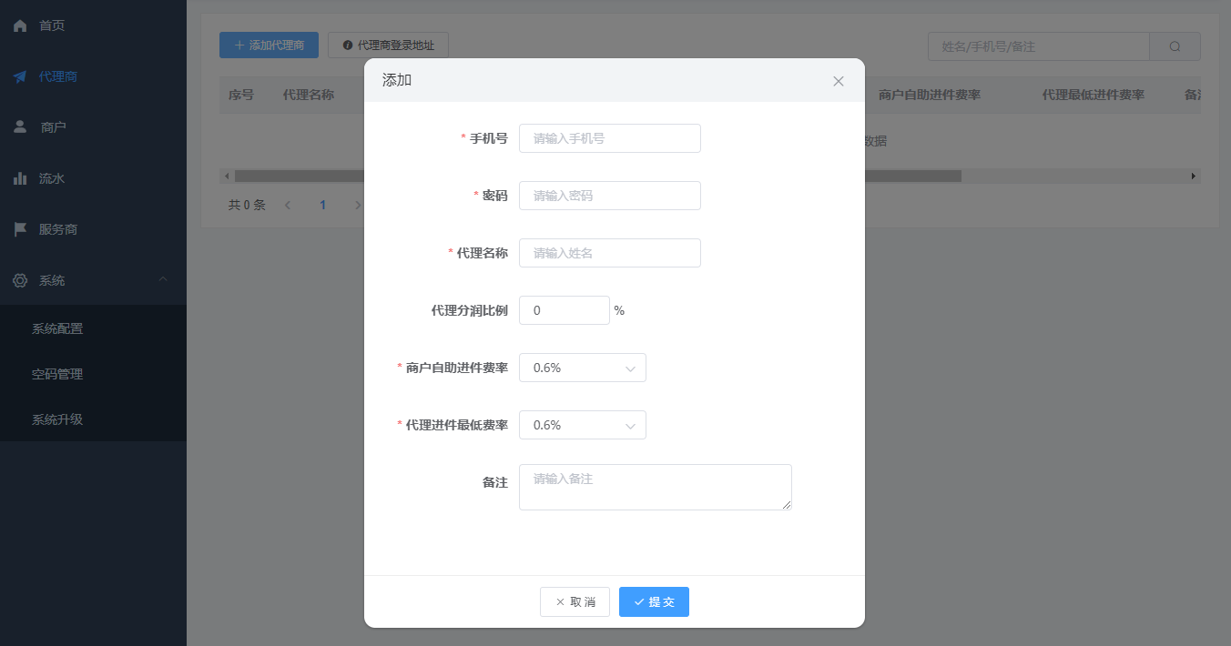Click the 商户 person icon in sidebar
Image resolution: width=1231 pixels, height=646 pixels.
[20, 126]
